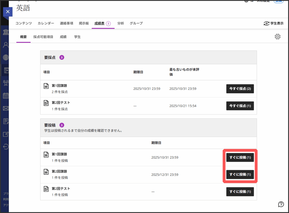Click すぐに投稿 (1) for 第2回テスト
The height and width of the screenshot is (213, 289).
coord(240,192)
